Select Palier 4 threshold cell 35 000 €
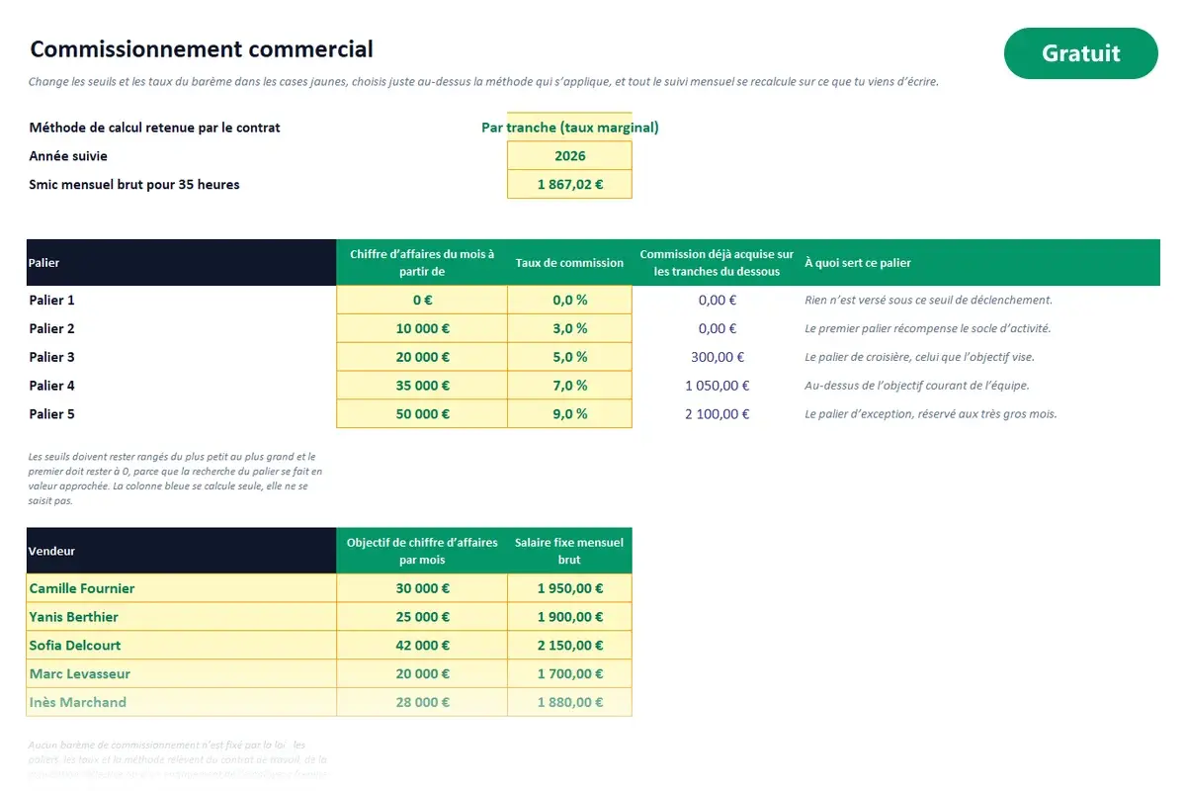Viewport: 1186px width, 791px height. tap(422, 386)
